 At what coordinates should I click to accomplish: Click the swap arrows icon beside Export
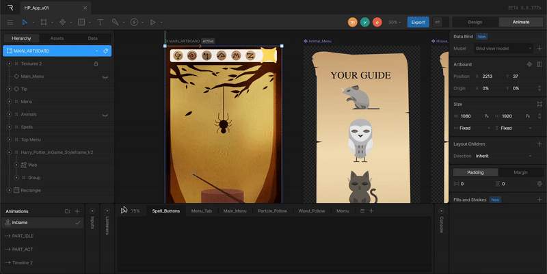click(437, 23)
